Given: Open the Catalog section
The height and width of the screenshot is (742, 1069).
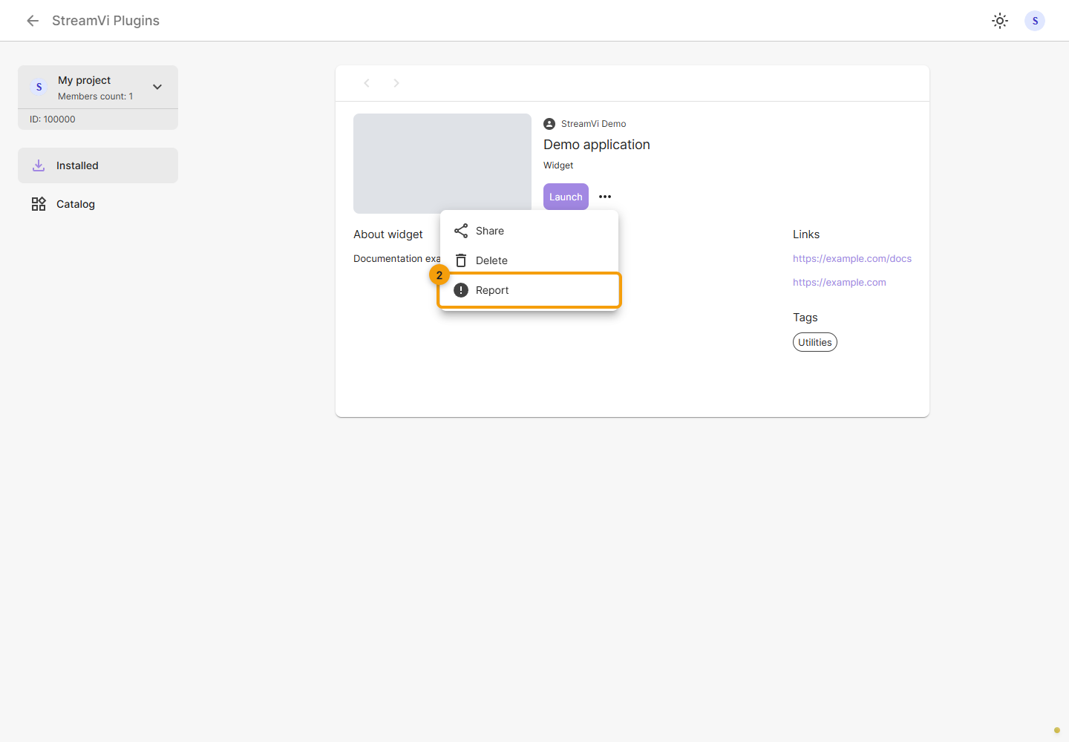Looking at the screenshot, I should coord(98,204).
